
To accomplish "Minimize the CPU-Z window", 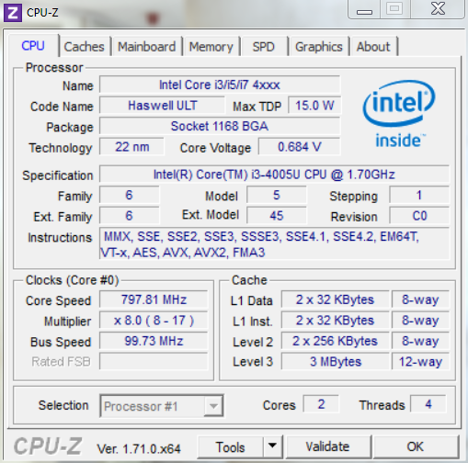I will (364, 9).
